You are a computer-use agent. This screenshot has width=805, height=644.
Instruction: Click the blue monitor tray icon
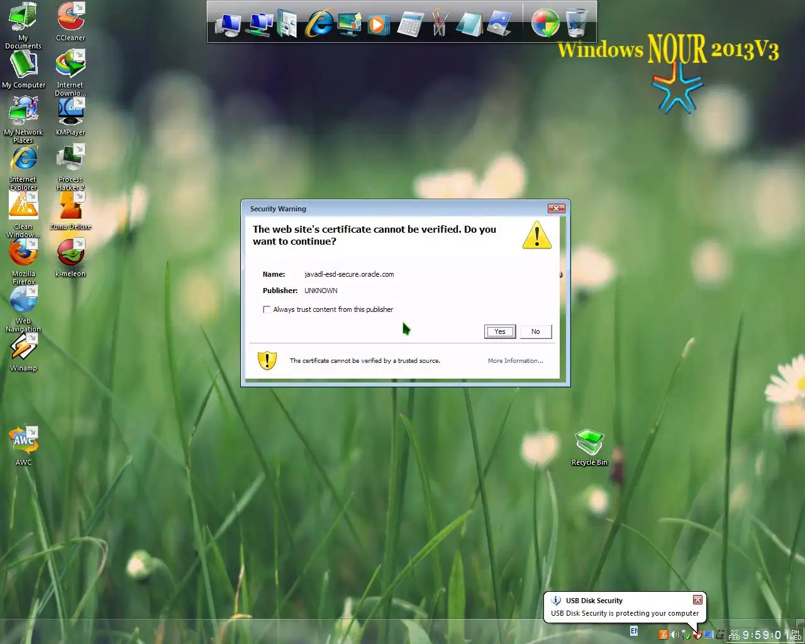[x=709, y=635]
